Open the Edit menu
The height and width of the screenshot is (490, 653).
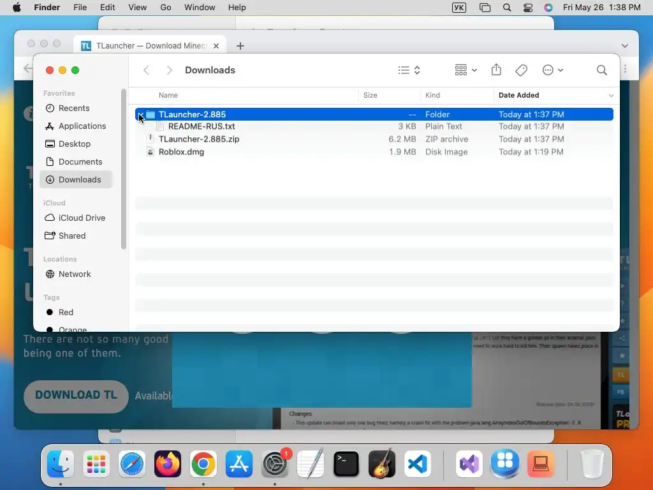(107, 8)
